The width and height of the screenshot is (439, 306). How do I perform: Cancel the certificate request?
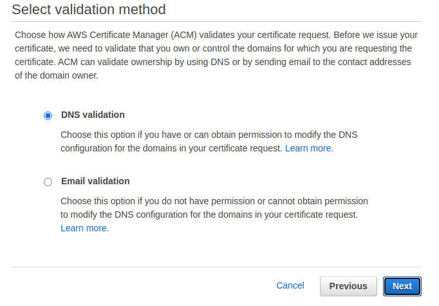290,285
